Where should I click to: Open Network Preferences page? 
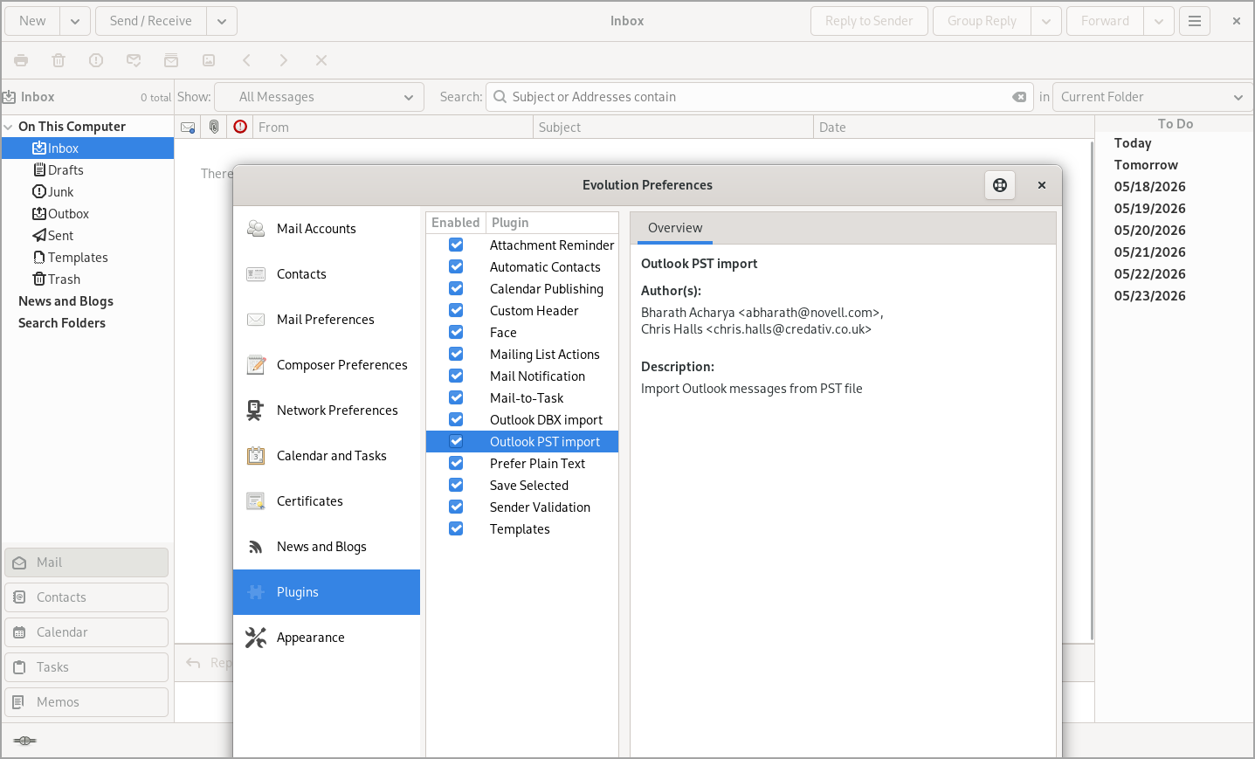click(327, 411)
